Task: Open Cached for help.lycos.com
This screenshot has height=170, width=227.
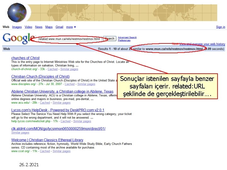Action: 66,121
